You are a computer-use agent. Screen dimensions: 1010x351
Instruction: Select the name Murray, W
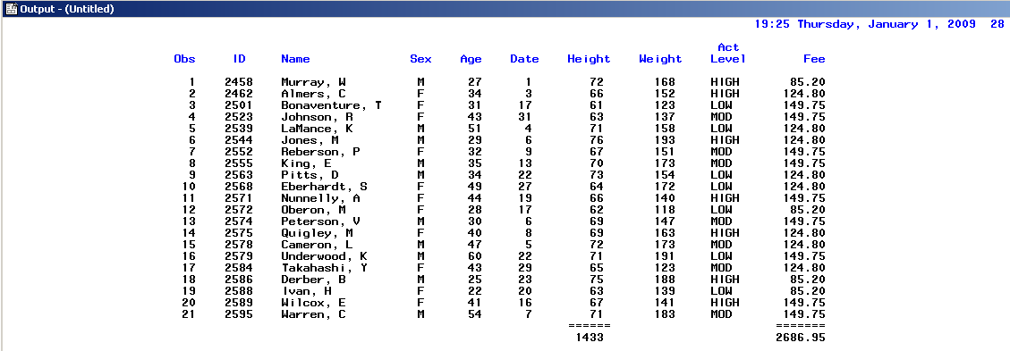point(314,82)
